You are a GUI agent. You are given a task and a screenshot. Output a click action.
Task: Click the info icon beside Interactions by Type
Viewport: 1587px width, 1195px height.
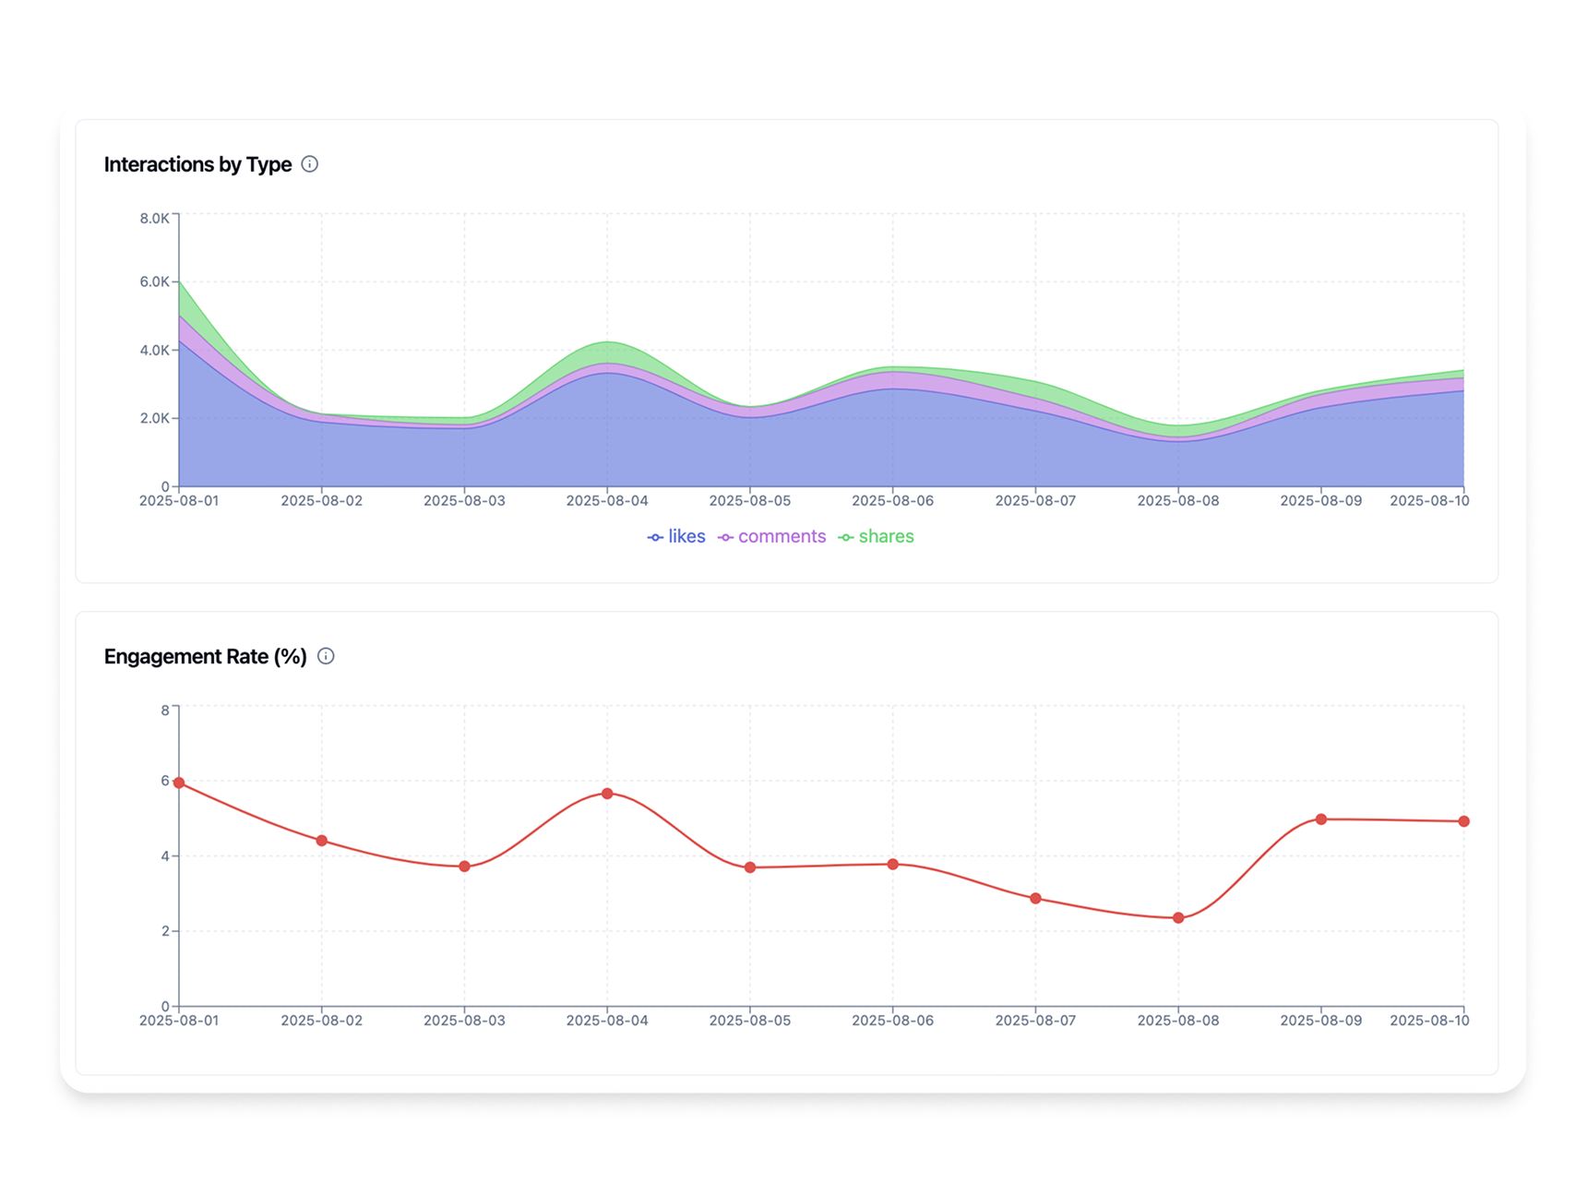point(310,164)
